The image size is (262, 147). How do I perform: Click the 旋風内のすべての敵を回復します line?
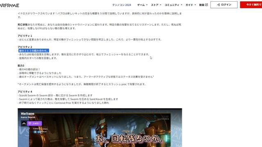tap(37, 58)
